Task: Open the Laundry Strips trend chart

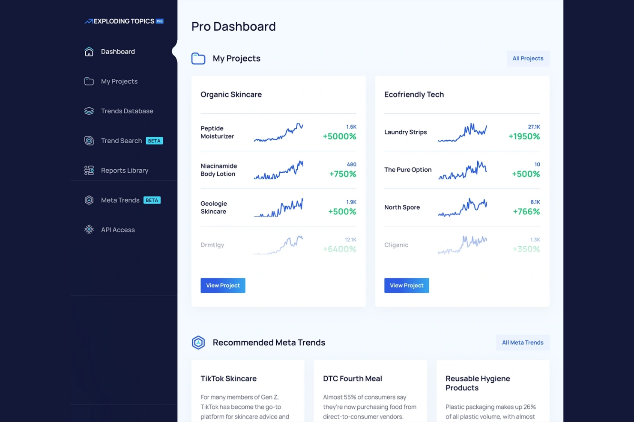Action: [x=462, y=132]
